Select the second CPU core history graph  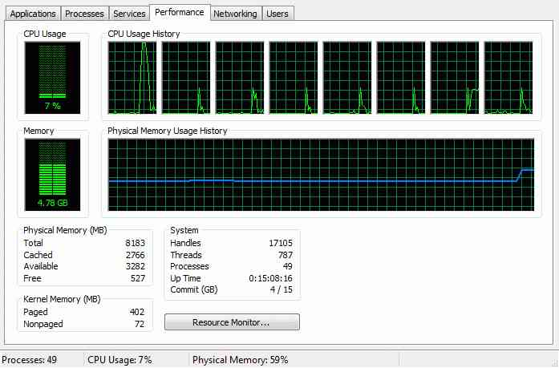(x=186, y=78)
